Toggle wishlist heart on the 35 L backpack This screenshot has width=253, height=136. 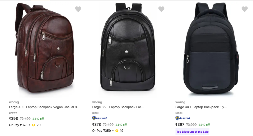click(x=161, y=9)
